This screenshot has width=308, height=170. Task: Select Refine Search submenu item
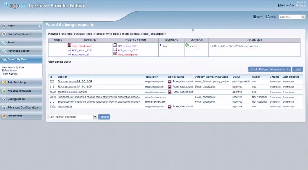[x=9, y=71]
